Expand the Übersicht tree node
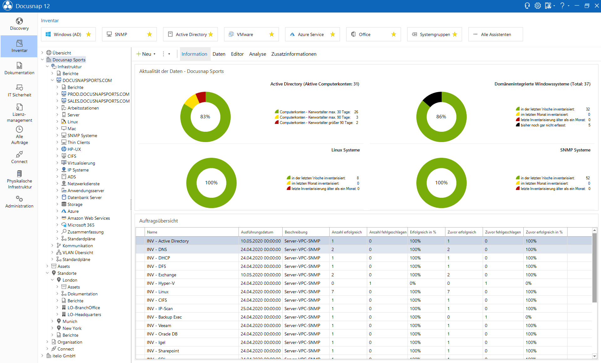This screenshot has width=601, height=363. 42,53
